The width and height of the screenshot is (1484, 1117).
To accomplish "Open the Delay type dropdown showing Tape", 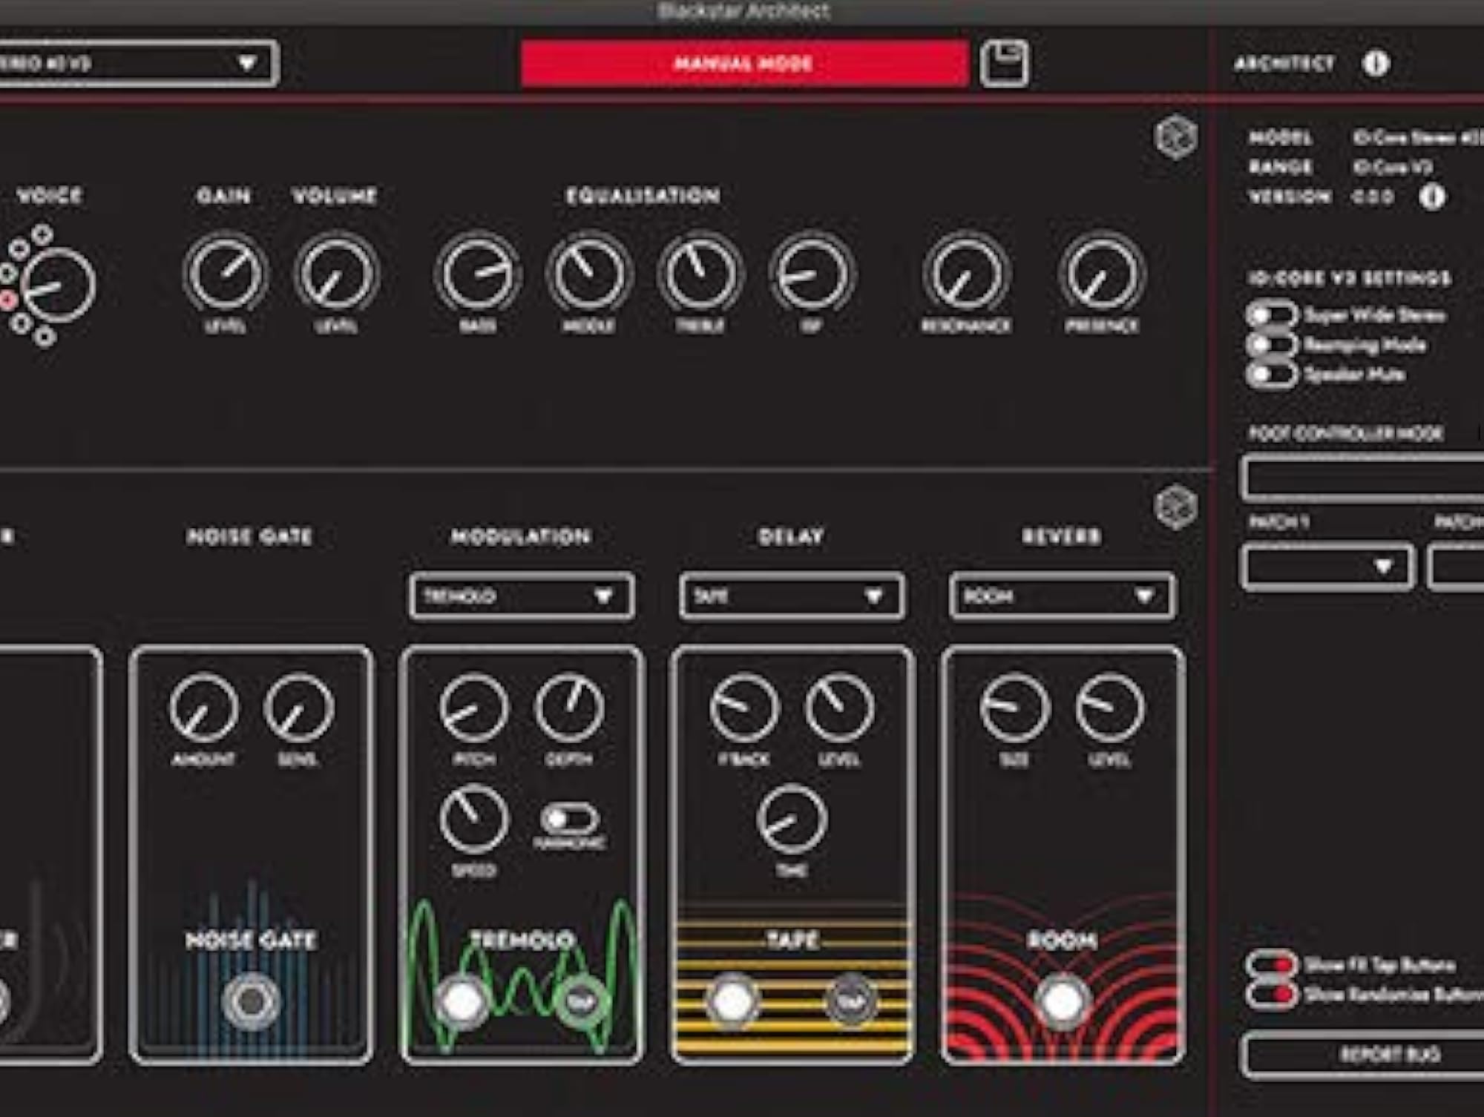I will tap(792, 596).
